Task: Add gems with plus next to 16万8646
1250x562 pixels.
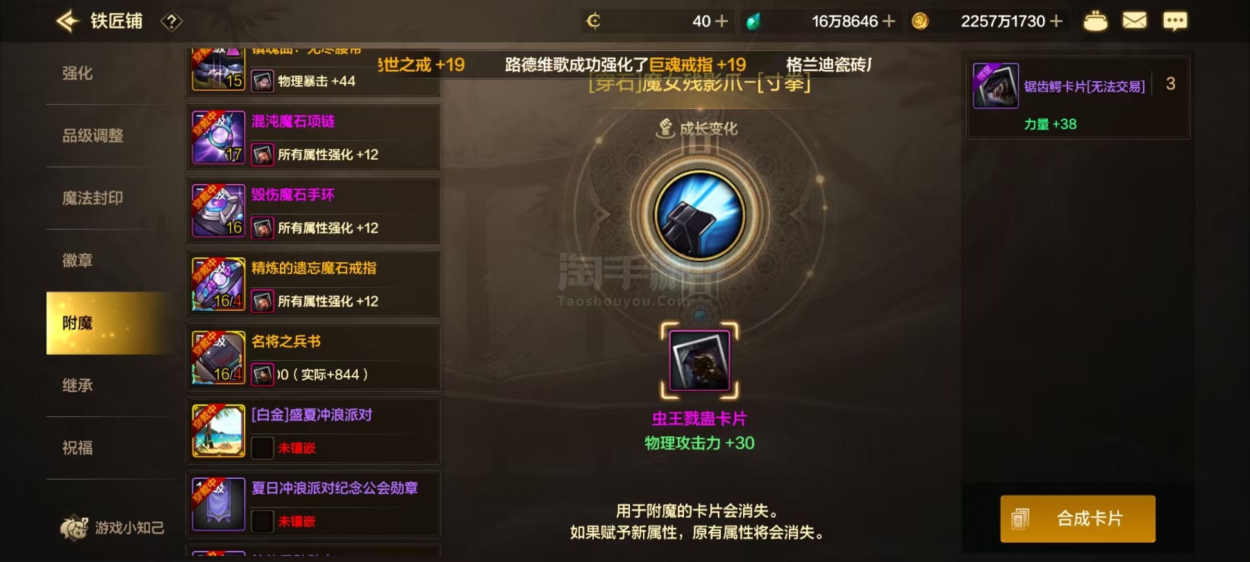Action: (889, 21)
